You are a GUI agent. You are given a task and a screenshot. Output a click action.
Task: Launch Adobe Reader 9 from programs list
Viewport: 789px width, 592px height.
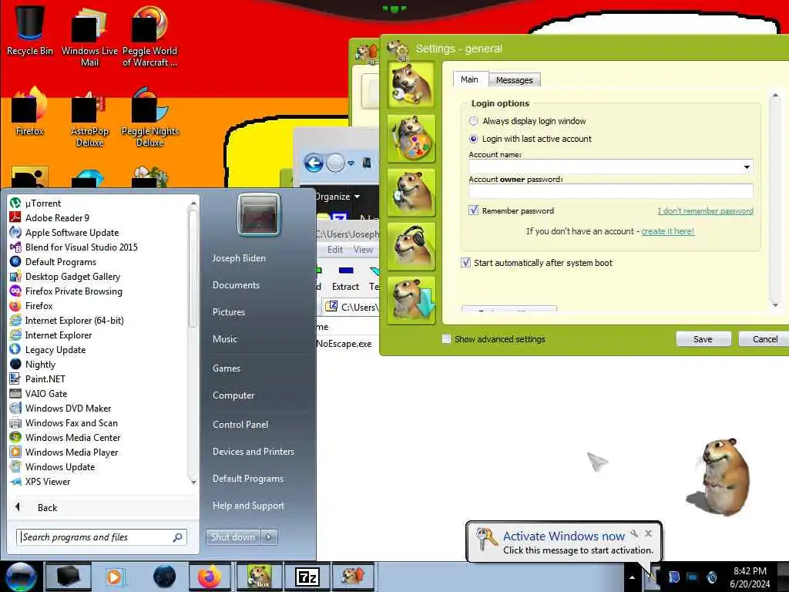coord(57,218)
